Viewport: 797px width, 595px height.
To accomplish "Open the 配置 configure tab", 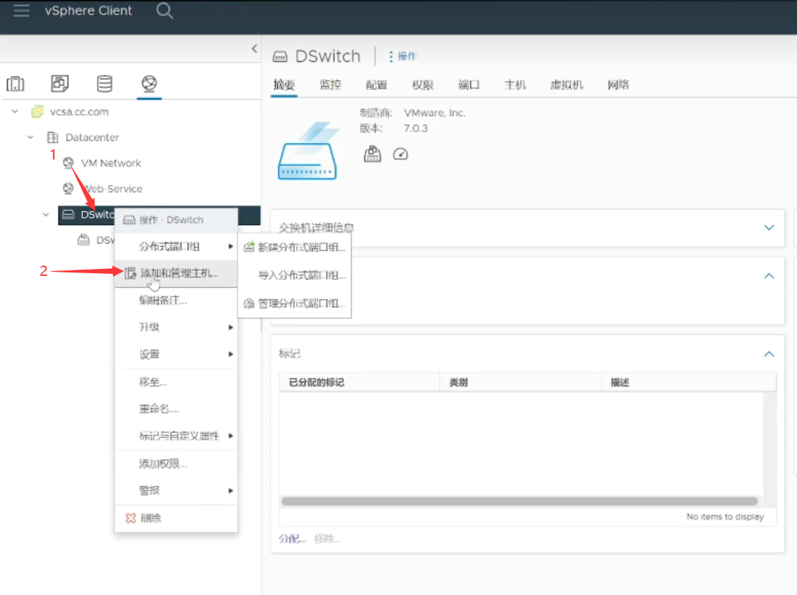I will [377, 85].
